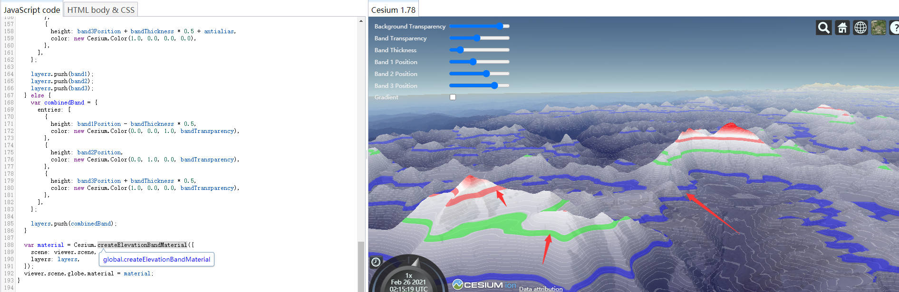Click the layers.push(combinedBand) code line
Viewport: 899px width, 292px height.
74,224
